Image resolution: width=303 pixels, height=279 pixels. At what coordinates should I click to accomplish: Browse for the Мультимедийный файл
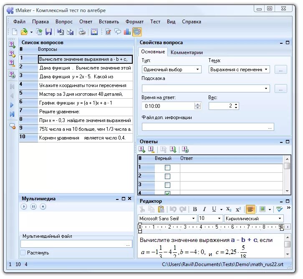(128, 244)
